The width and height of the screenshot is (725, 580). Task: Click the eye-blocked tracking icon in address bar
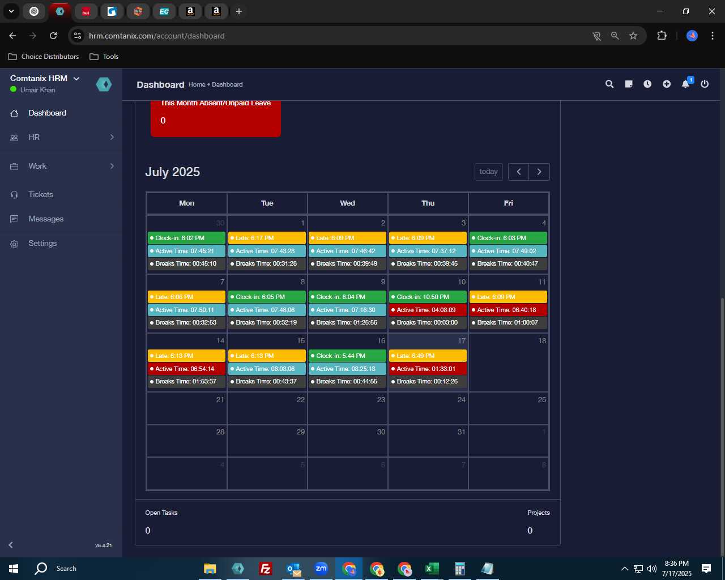click(596, 36)
